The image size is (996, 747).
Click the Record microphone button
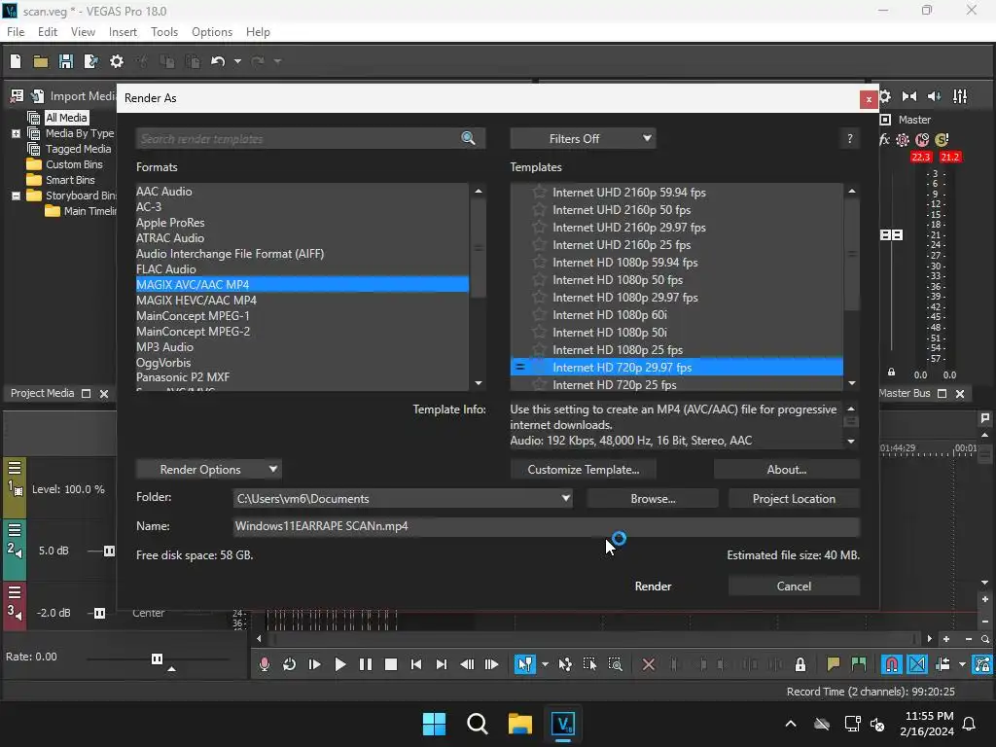click(x=265, y=664)
